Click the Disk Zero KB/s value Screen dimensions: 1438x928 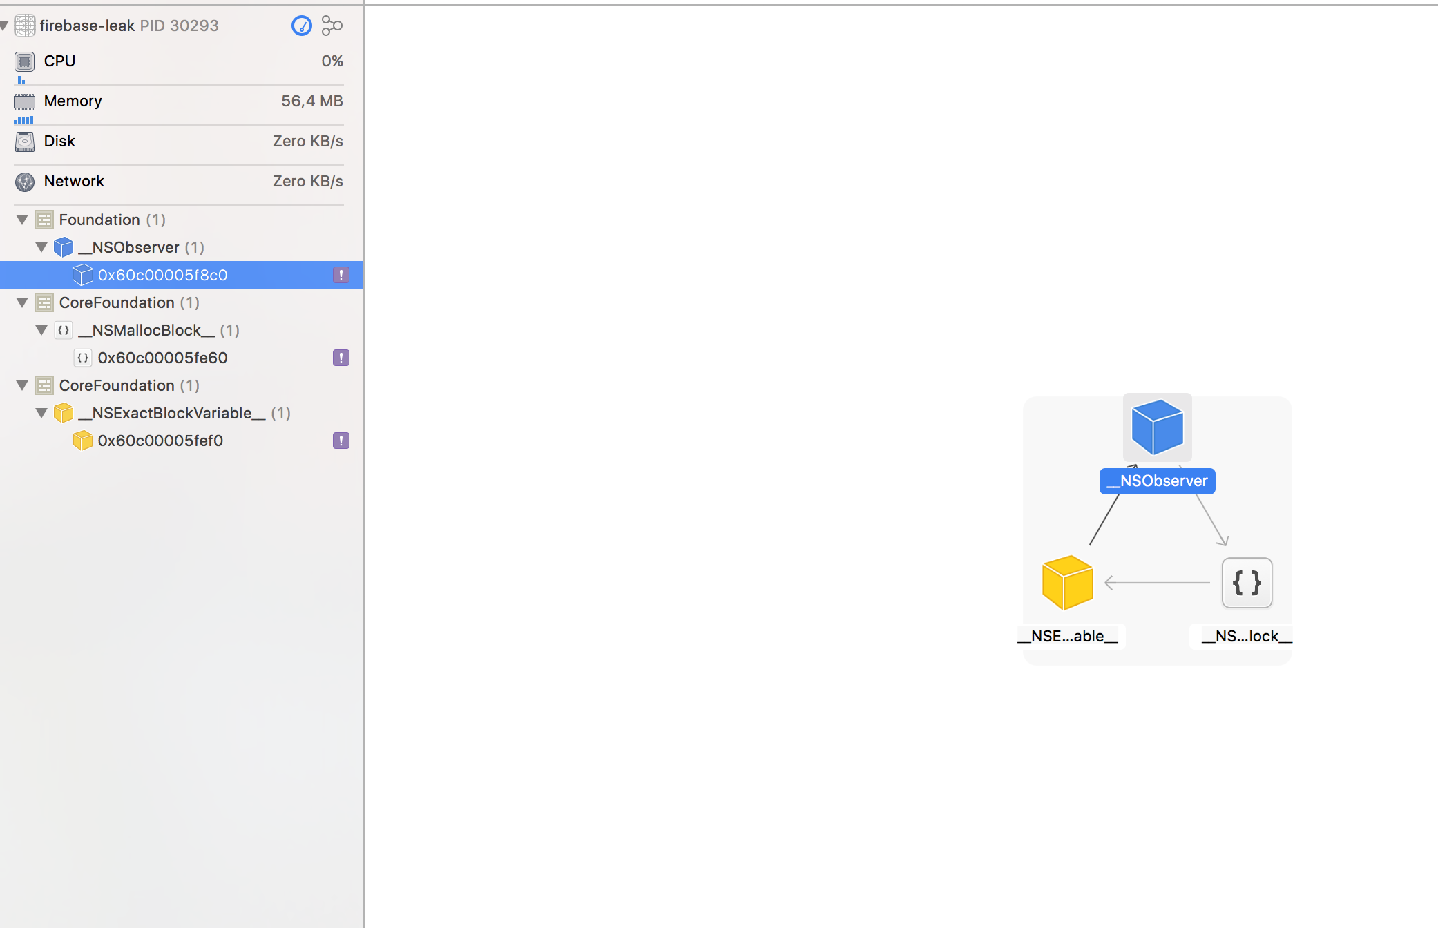(x=308, y=141)
